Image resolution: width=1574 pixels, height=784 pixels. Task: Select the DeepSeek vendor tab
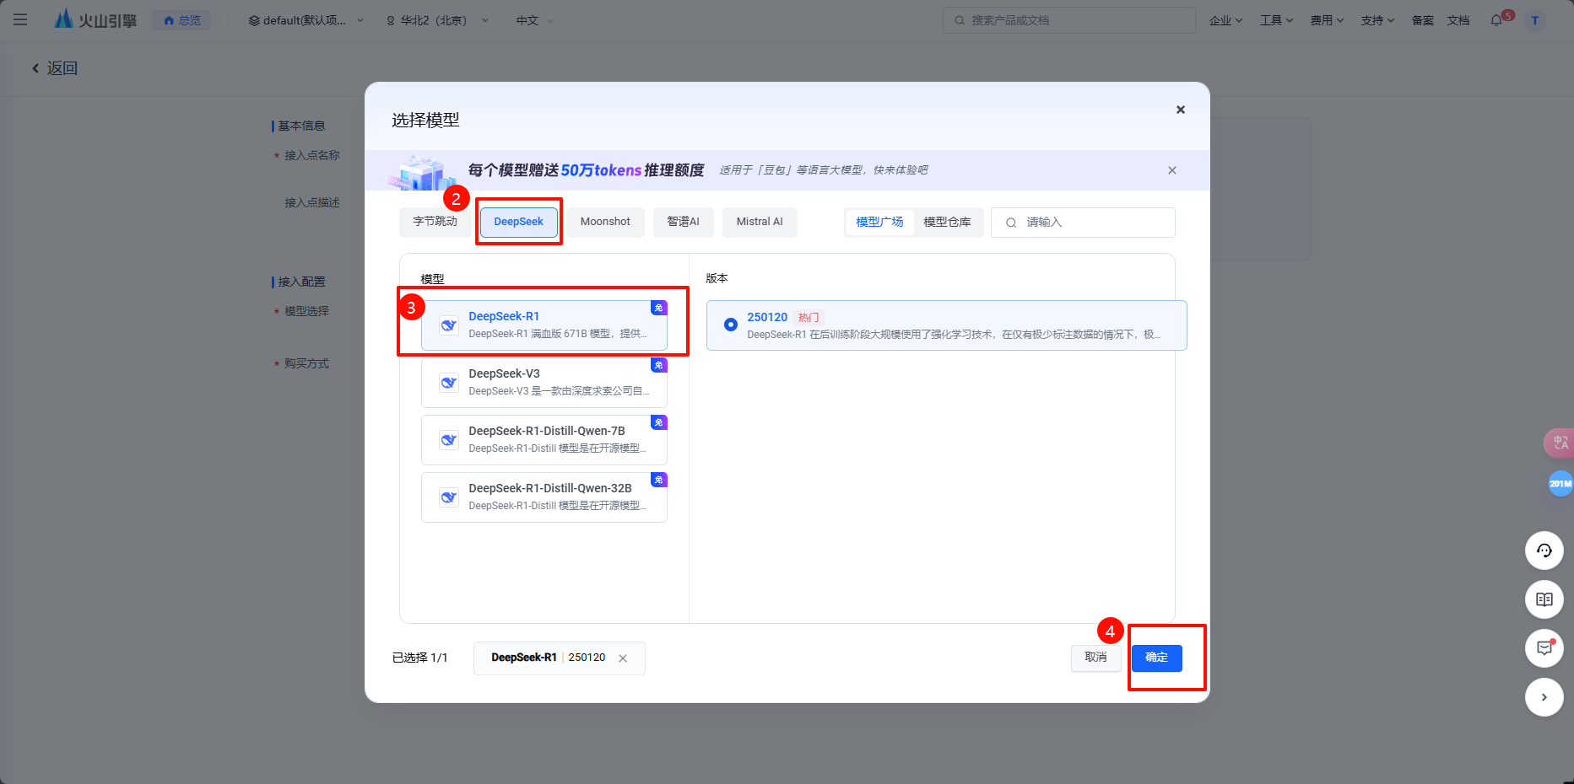(x=519, y=222)
